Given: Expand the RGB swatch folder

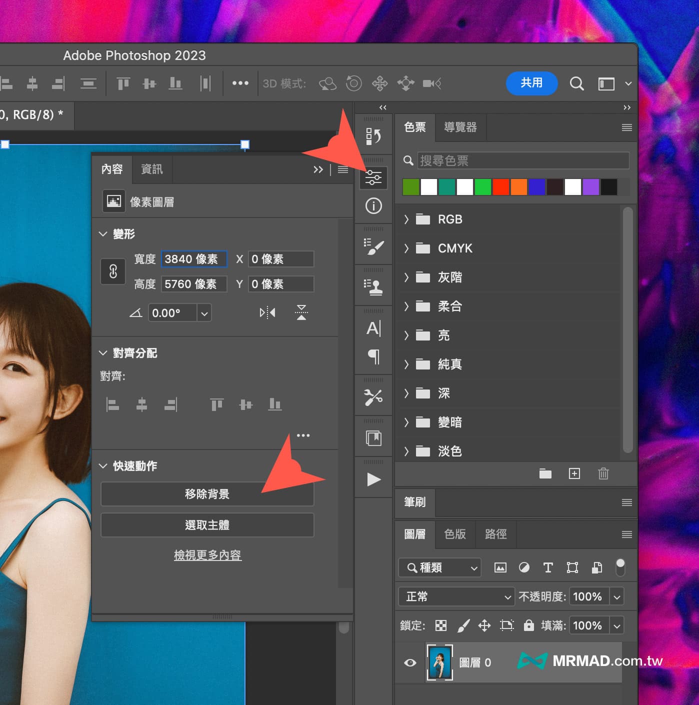Looking at the screenshot, I should (x=406, y=219).
